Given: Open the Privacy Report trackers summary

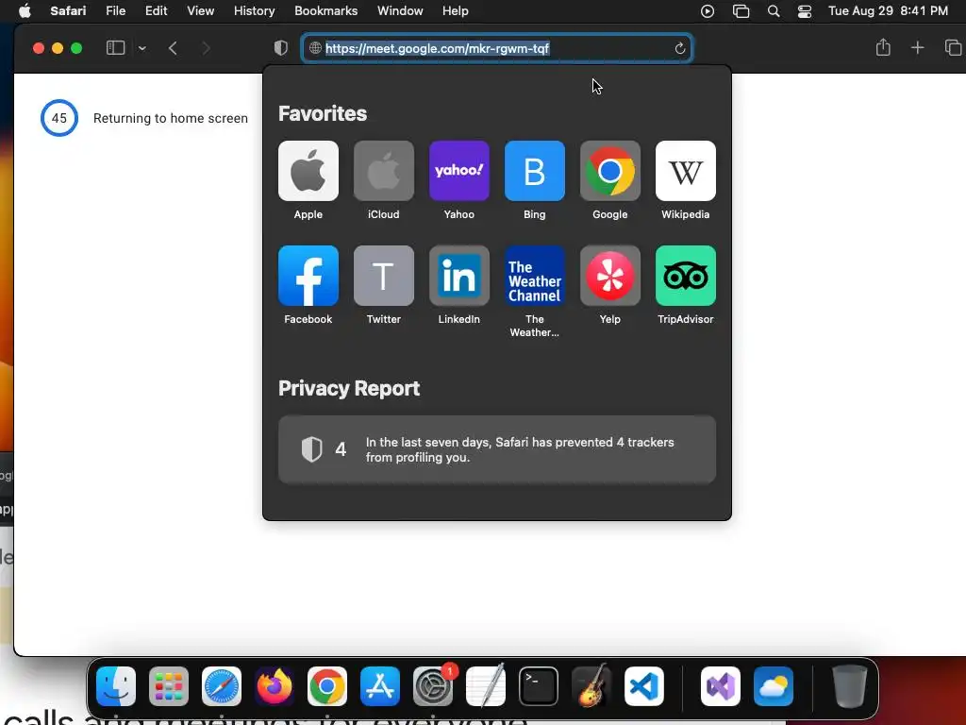Looking at the screenshot, I should pyautogui.click(x=496, y=449).
